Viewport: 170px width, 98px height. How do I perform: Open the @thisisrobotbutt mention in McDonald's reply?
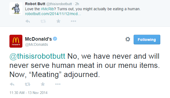(x=37, y=56)
